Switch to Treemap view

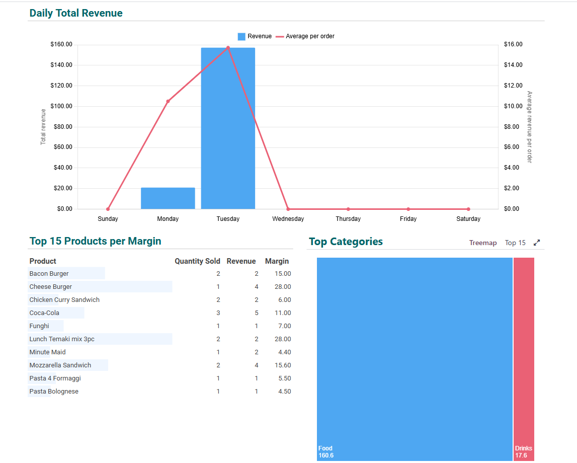(x=482, y=243)
